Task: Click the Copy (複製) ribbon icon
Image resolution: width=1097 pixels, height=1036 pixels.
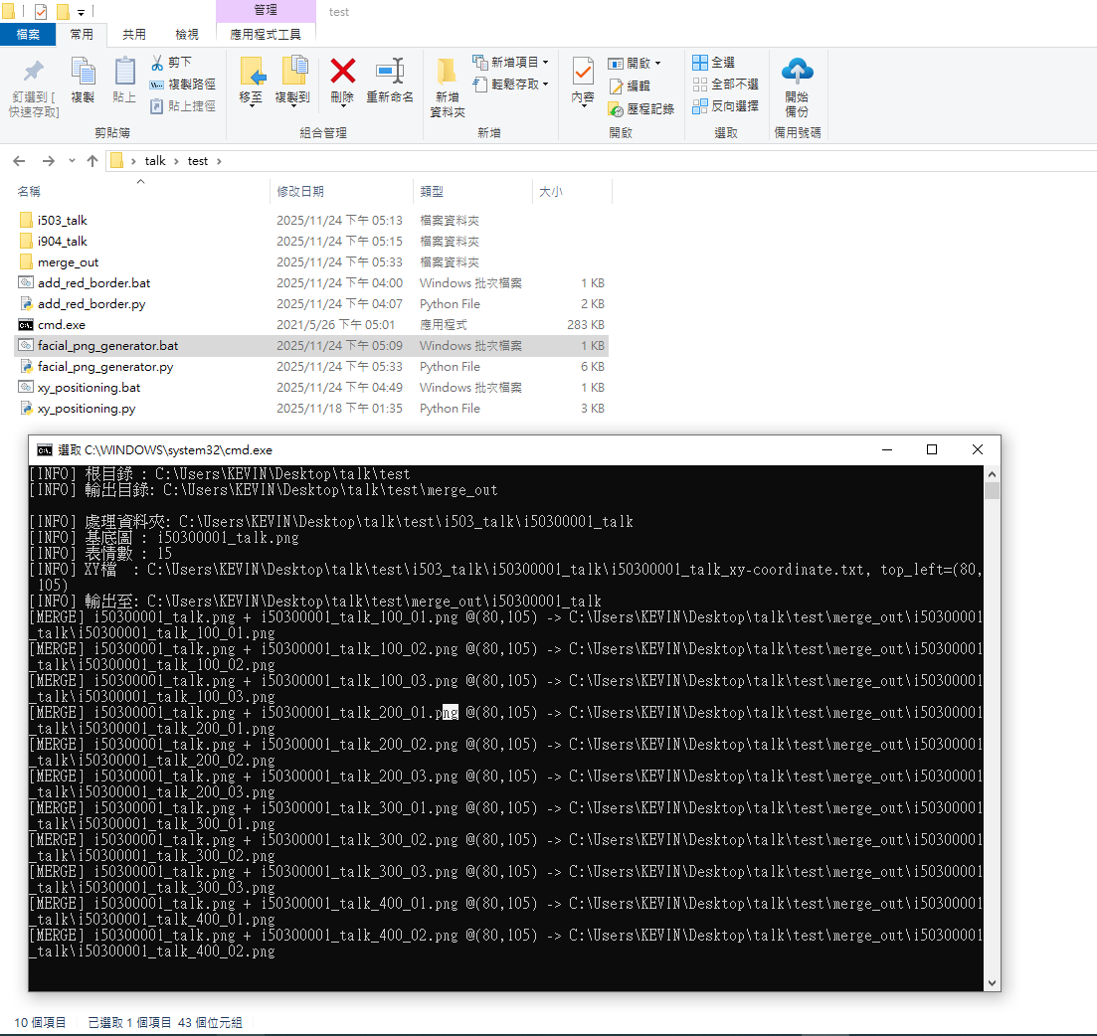Action: (x=83, y=72)
